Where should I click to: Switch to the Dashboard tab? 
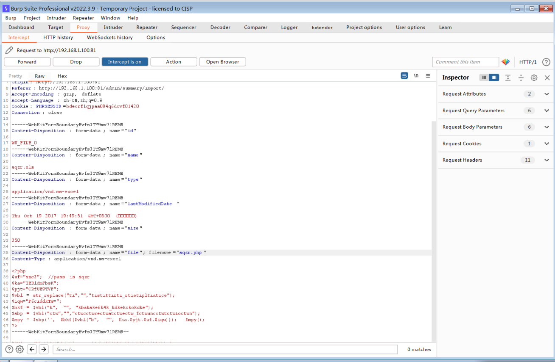[21, 28]
